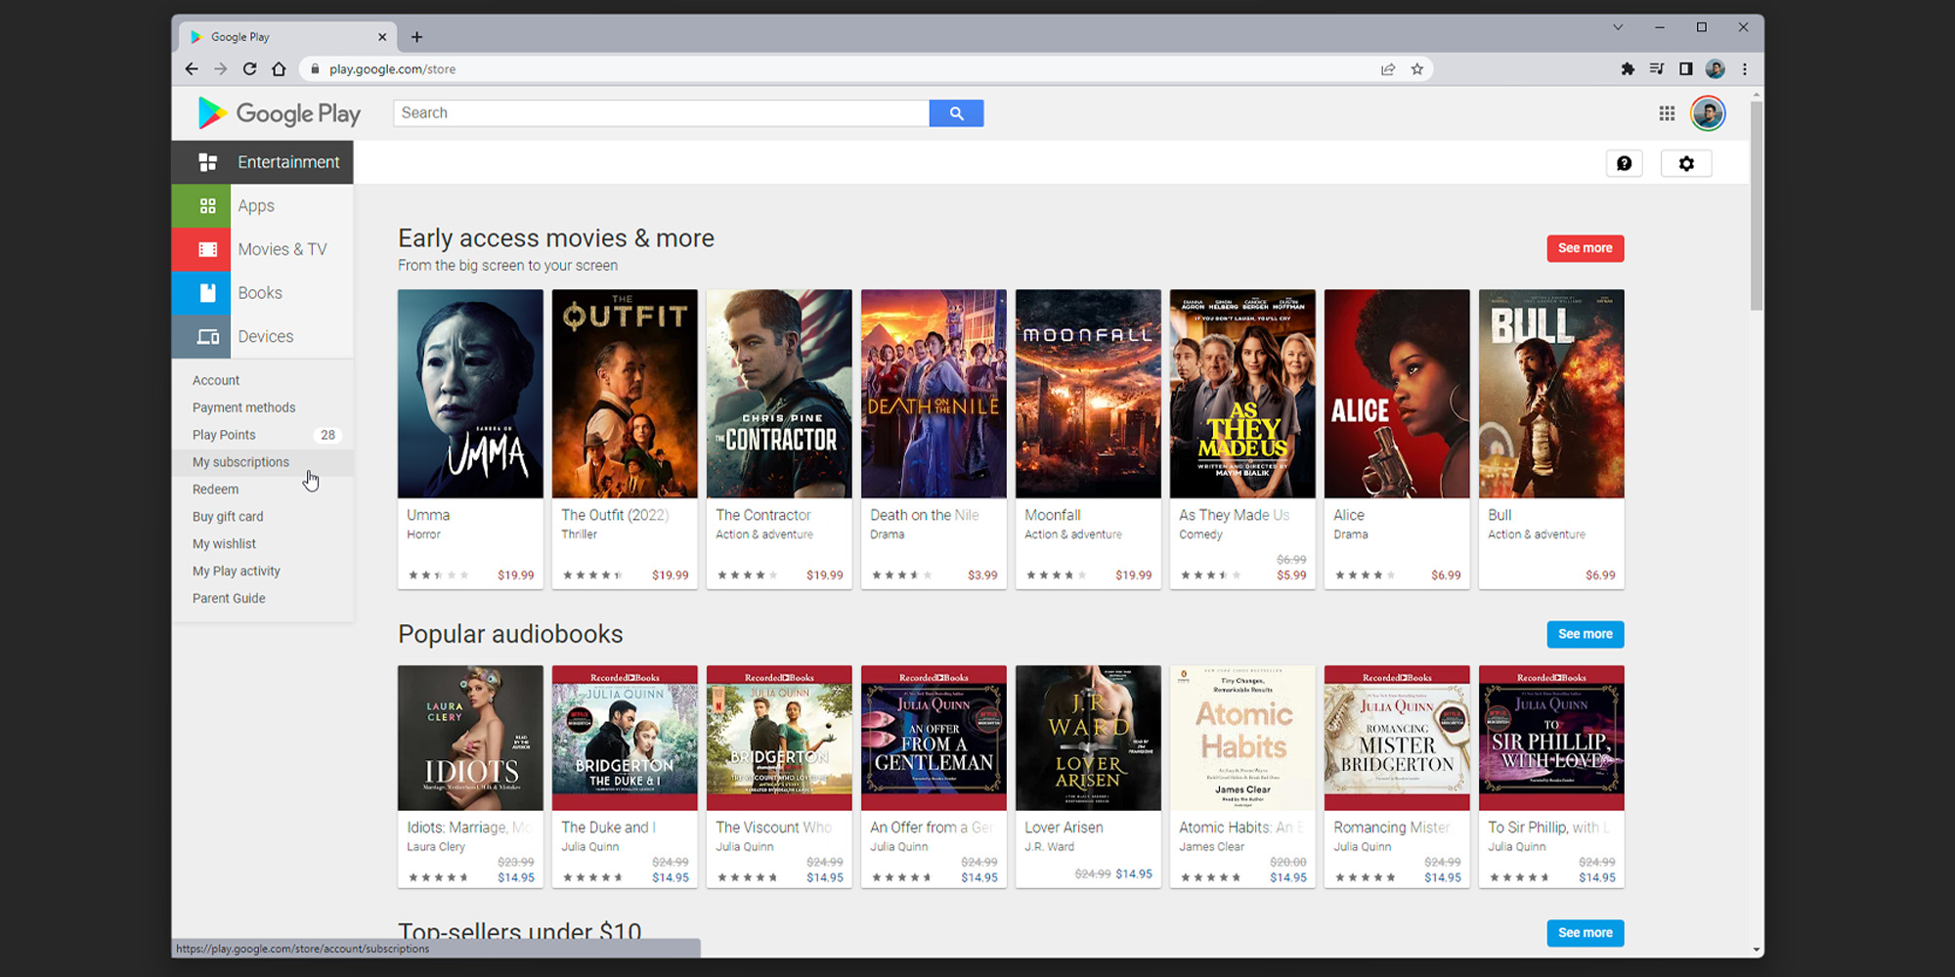Expand the tab search chevron
Screen dimensions: 1955x977
point(1618,27)
